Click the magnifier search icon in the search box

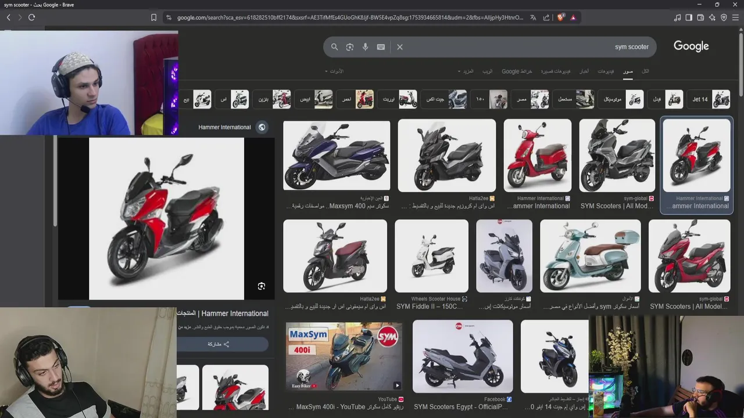(x=334, y=47)
